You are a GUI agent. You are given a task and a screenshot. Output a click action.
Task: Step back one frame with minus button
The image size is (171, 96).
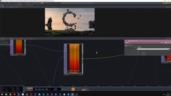click(76, 89)
